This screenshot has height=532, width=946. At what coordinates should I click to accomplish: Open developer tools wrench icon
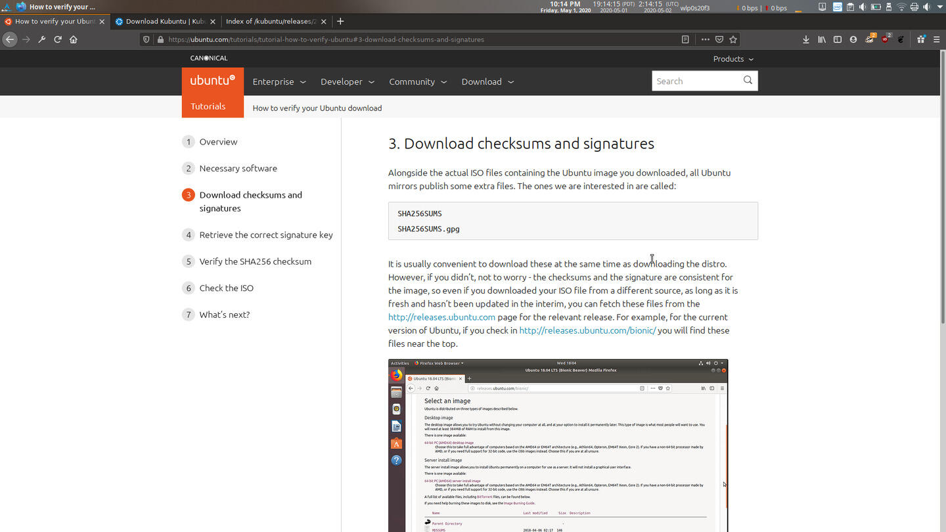(41, 39)
